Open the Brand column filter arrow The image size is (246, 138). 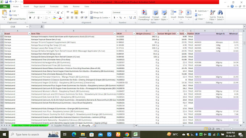pos(29,34)
